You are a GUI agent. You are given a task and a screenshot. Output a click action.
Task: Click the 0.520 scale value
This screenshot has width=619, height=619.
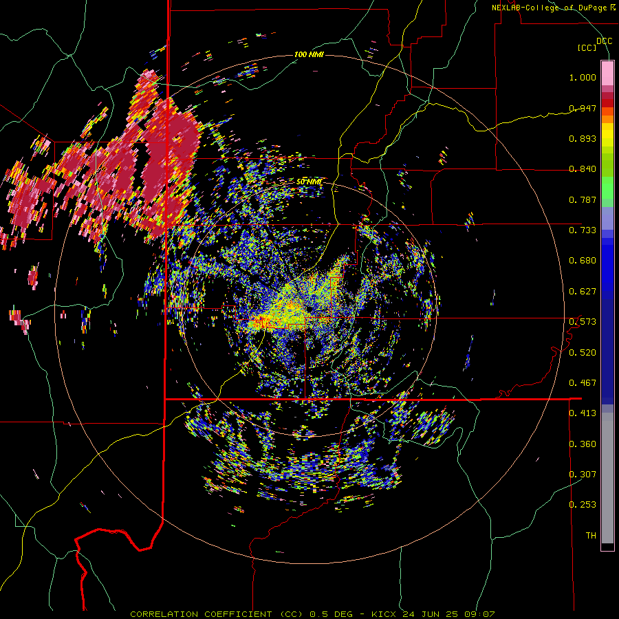(583, 352)
